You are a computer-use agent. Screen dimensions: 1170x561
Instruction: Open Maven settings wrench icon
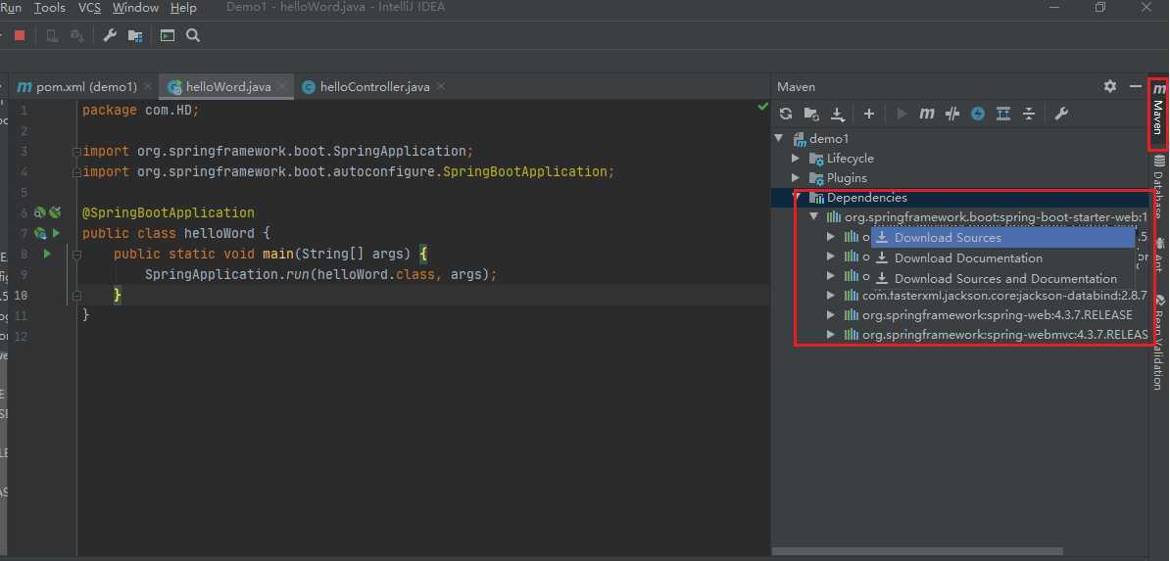pos(1061,114)
